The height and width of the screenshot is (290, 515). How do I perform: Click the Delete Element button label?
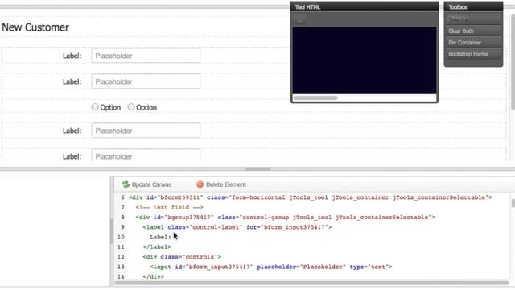pos(225,184)
